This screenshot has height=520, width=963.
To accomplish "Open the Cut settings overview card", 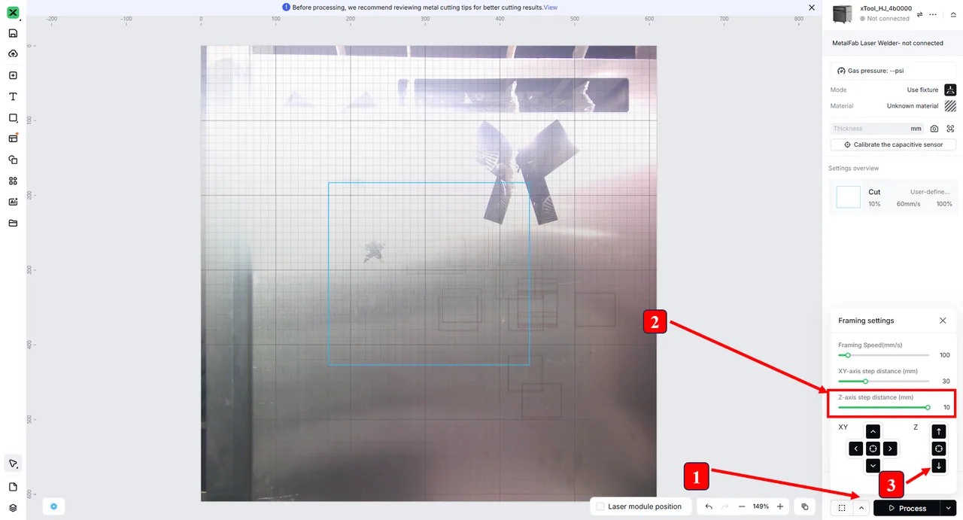I will pyautogui.click(x=894, y=197).
